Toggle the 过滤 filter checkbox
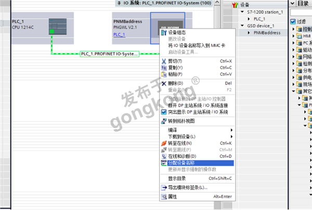312x210 pixels. coord(293,21)
